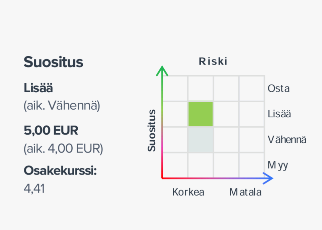This screenshot has height=230, width=322.
Task: Click the (aik. Vähennä) previous recommendation text
Action: tap(62, 106)
